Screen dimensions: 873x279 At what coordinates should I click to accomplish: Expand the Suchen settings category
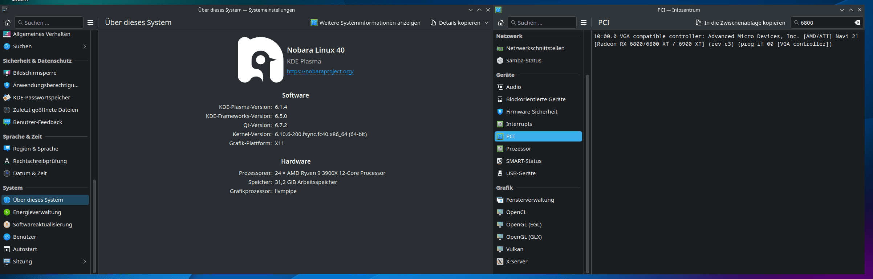pos(85,46)
